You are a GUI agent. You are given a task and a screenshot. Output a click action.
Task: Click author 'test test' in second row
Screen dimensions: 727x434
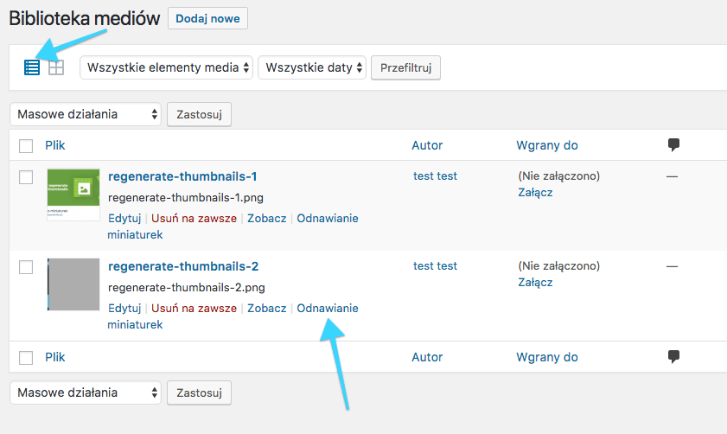click(435, 265)
